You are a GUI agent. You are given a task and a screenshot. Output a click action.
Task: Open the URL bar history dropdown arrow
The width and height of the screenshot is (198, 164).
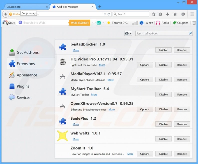(105, 14)
